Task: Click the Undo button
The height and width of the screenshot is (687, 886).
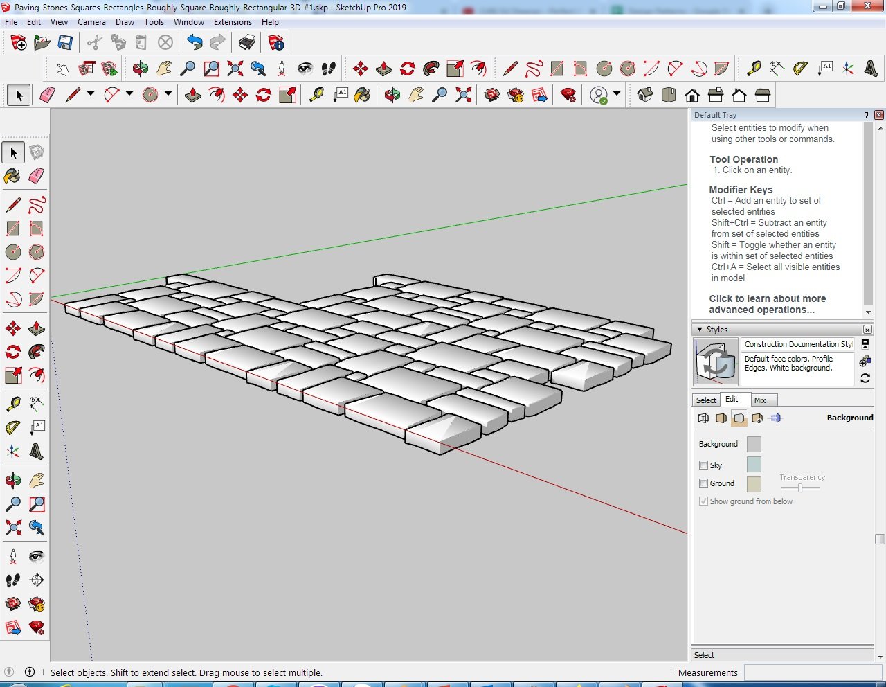Action: tap(195, 42)
